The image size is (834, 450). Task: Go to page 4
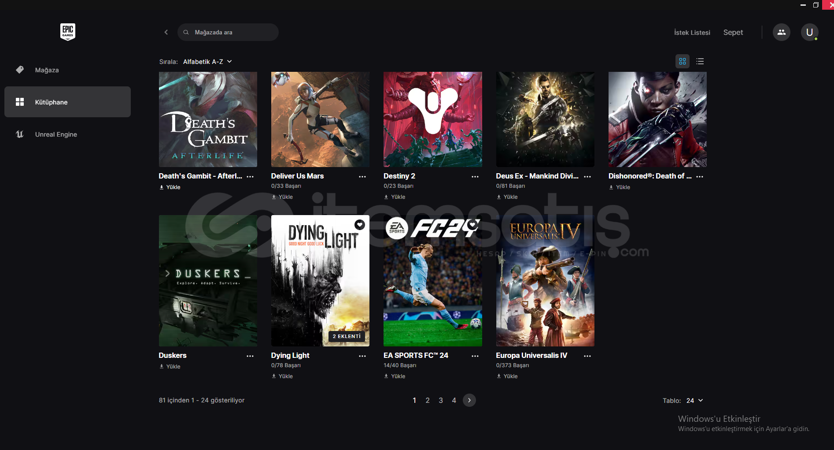pyautogui.click(x=454, y=400)
